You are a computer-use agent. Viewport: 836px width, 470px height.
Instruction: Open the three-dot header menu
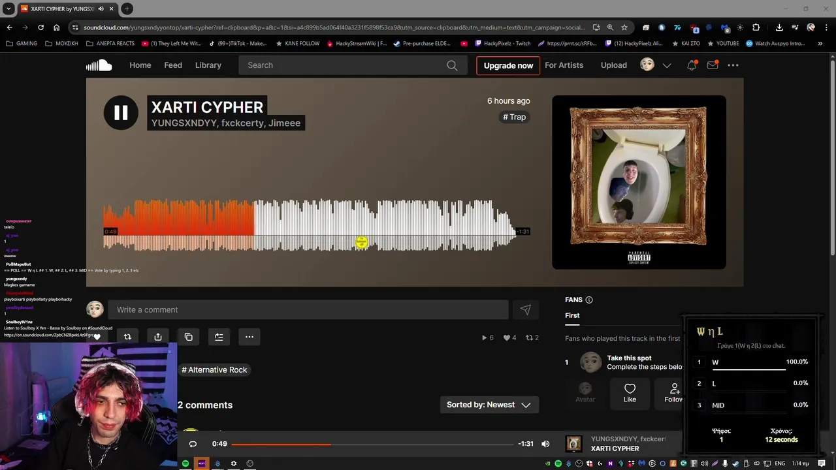[x=733, y=65]
